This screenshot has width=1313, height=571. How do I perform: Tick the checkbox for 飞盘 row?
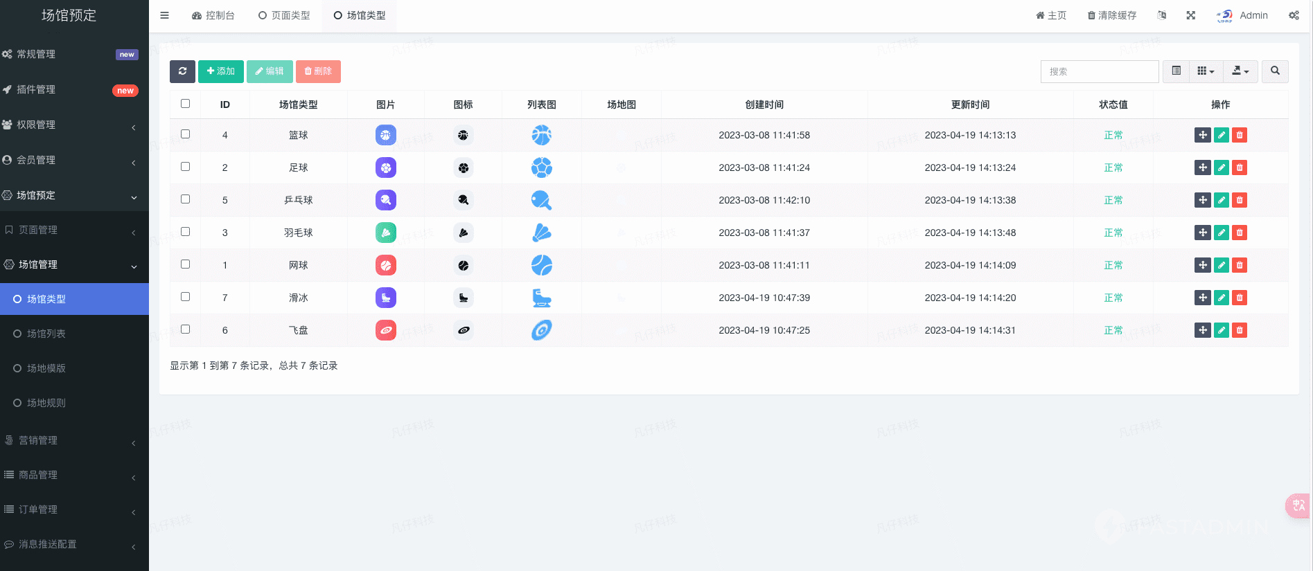[185, 329]
